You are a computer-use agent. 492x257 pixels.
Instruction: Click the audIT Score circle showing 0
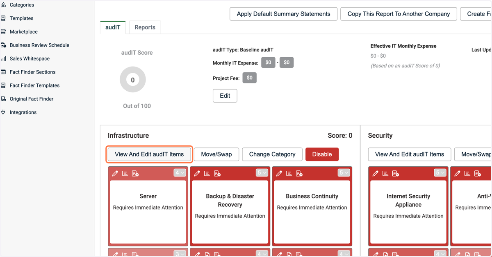(133, 80)
